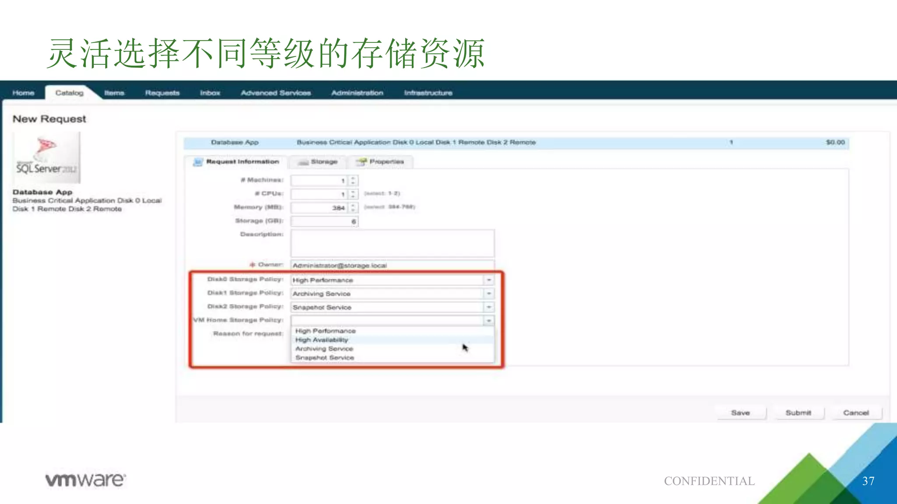Click the SQL Server logo thumbnail
The height and width of the screenshot is (504, 897).
point(47,158)
